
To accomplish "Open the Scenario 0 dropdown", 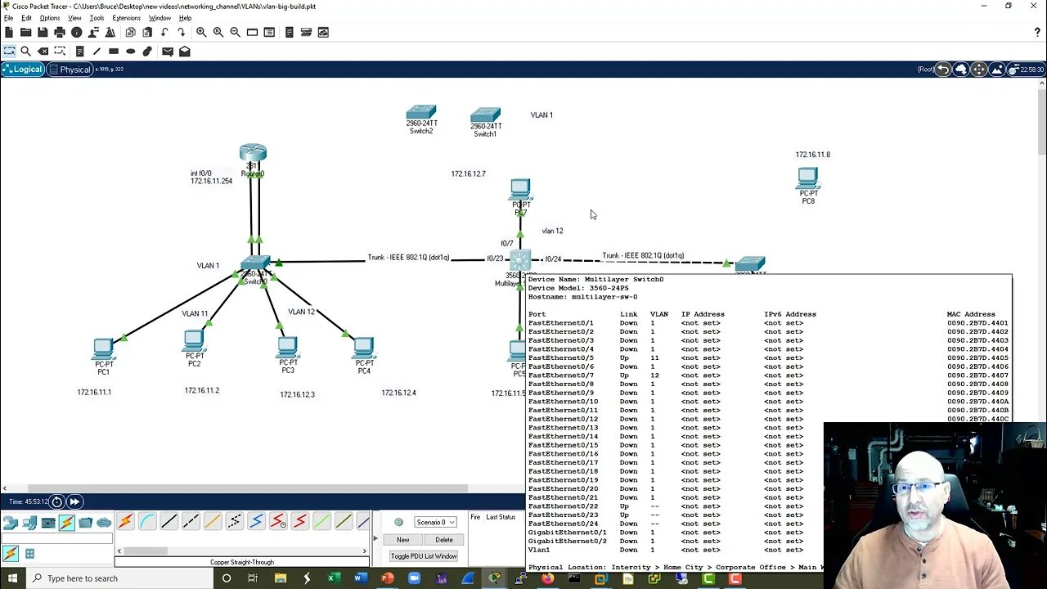I will (x=435, y=522).
